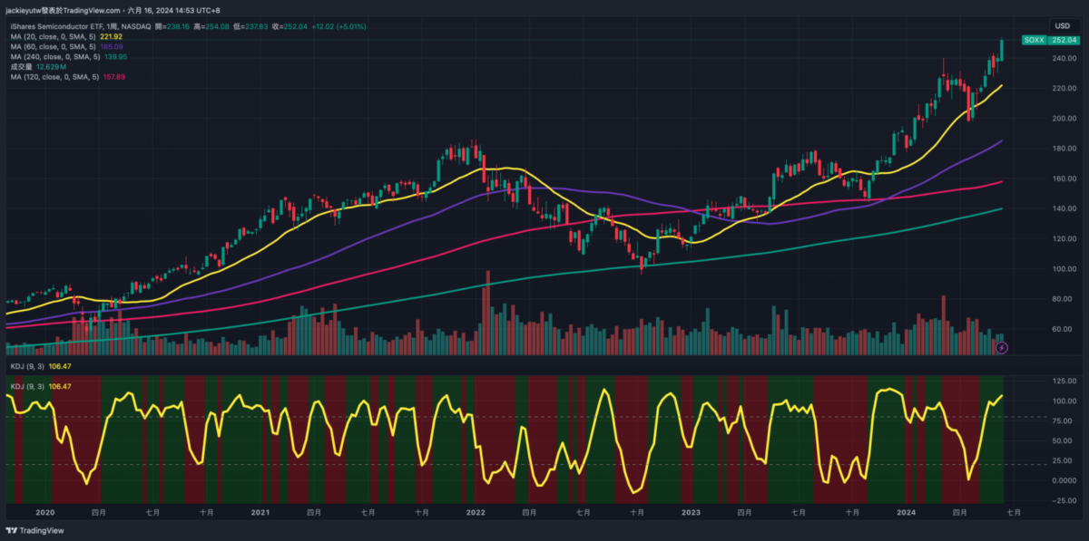Click the -25.00 level on KDJ scale

pos(1064,499)
